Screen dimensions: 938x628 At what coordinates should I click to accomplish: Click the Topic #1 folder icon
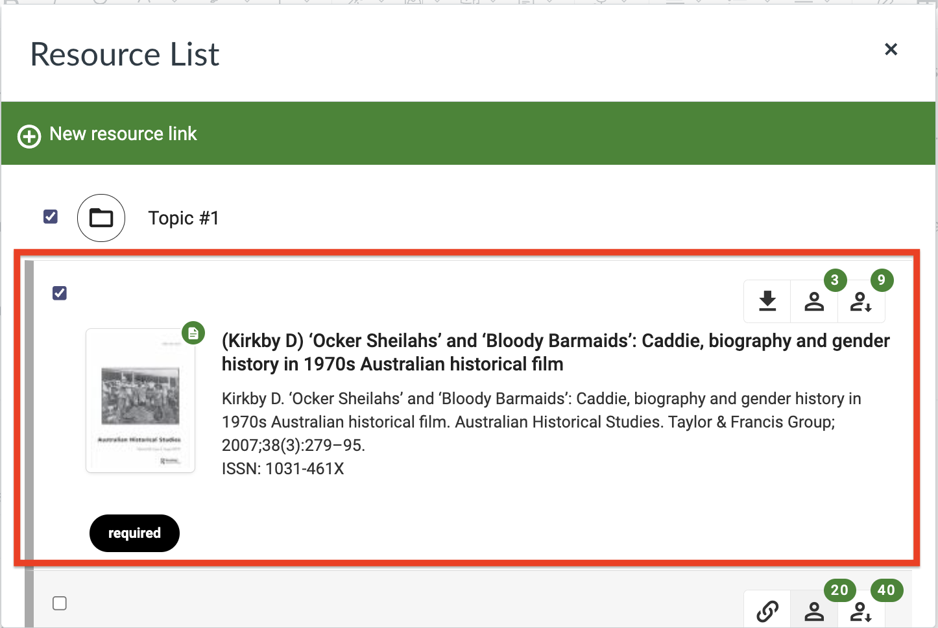tap(101, 218)
